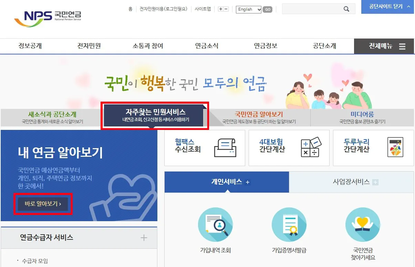Open the English language dropdown

[248, 9]
